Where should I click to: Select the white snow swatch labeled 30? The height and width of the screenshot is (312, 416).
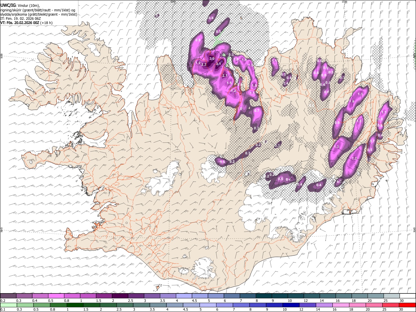point(407,296)
